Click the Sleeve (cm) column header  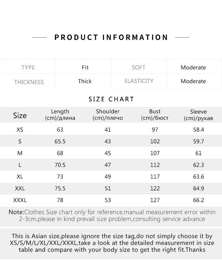pos(198,115)
